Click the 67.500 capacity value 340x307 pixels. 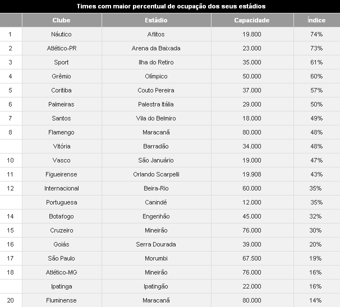[x=252, y=258]
